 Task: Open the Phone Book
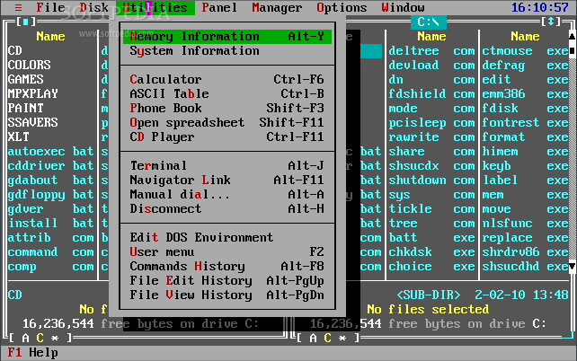coord(227,108)
